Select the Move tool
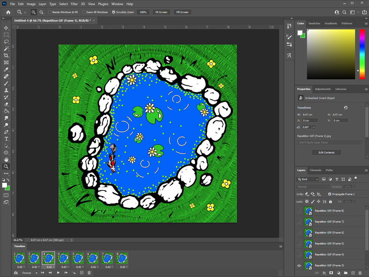The width and height of the screenshot is (369, 277). point(6,28)
